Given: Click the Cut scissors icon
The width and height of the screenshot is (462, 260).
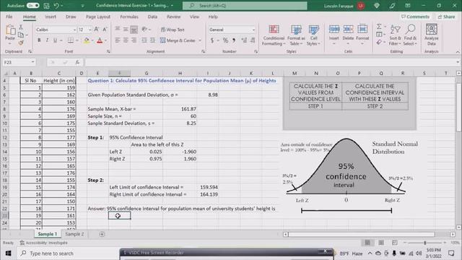Looking at the screenshot, I should pyautogui.click(x=21, y=27).
